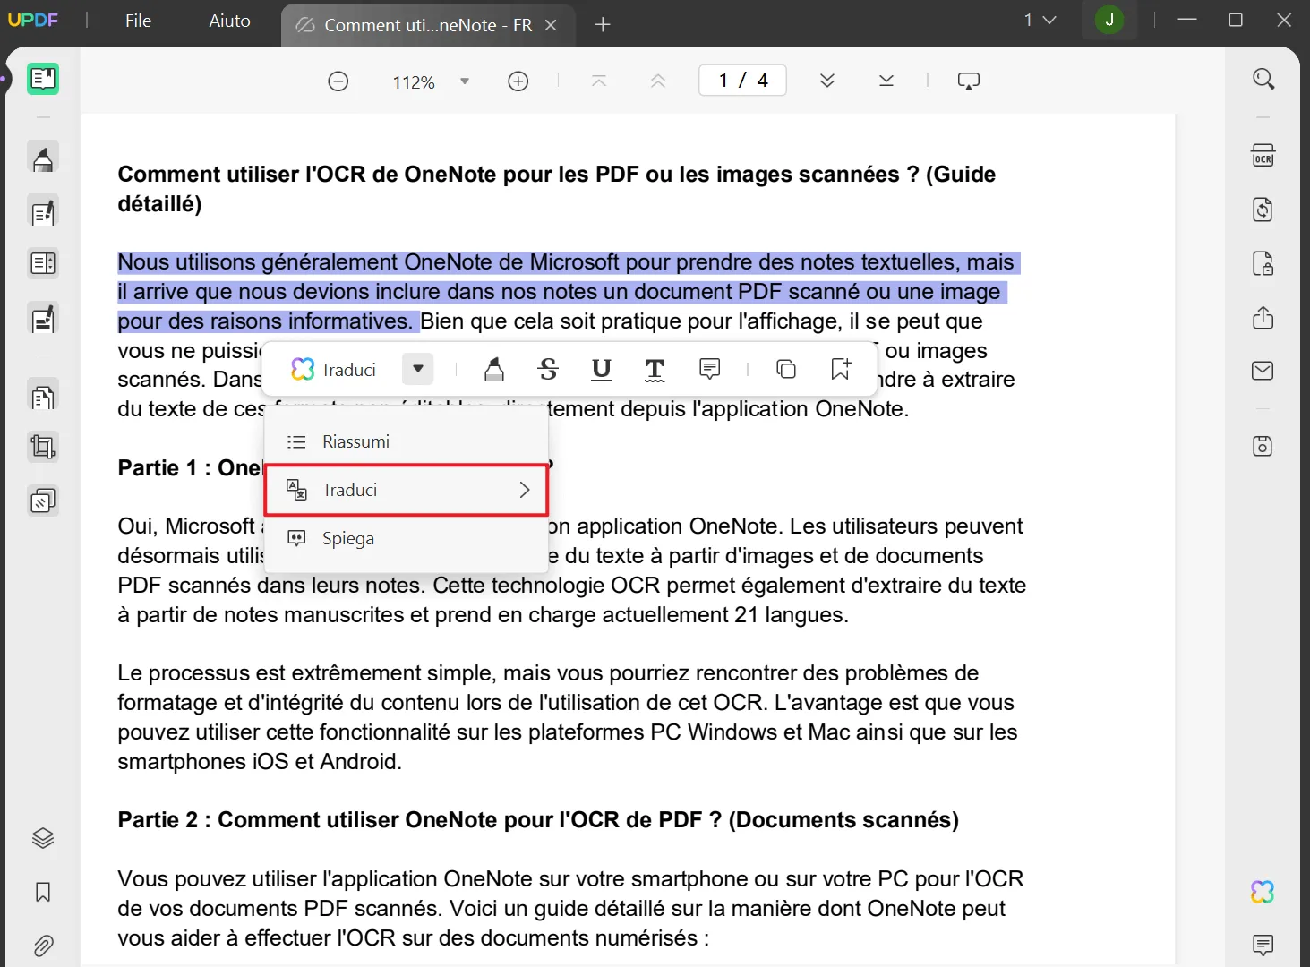Open the Redact tool in left sidebar
1310x967 pixels.
43,321
